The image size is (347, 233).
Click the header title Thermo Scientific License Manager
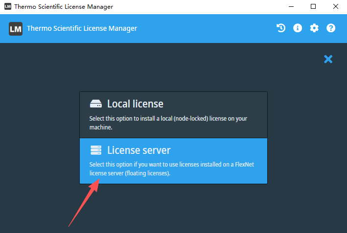(x=82, y=28)
